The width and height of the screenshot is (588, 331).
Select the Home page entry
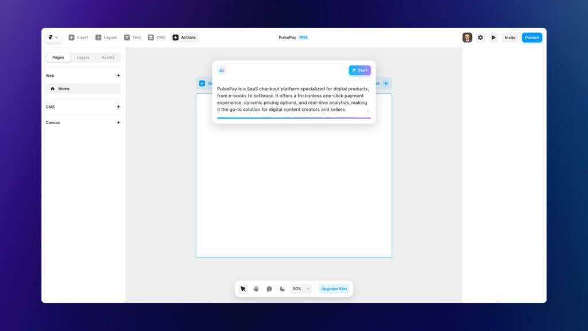click(x=63, y=88)
